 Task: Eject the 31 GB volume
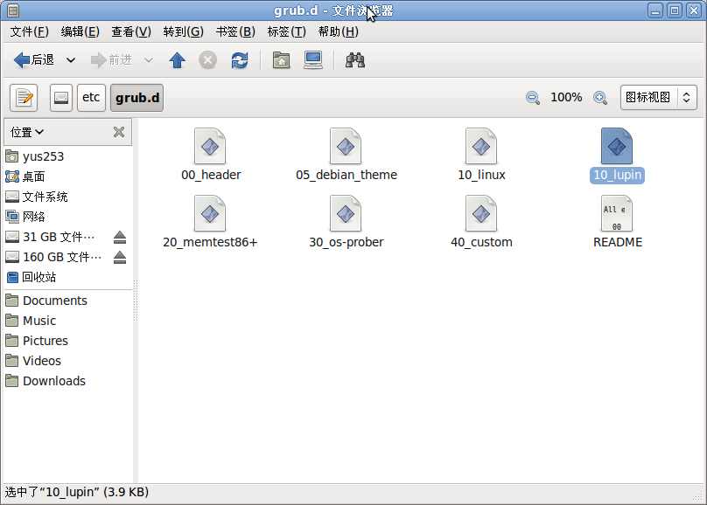click(120, 237)
